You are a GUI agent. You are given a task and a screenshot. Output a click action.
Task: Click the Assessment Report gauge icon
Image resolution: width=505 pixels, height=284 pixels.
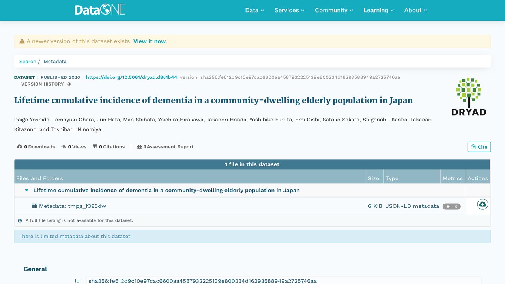139,147
